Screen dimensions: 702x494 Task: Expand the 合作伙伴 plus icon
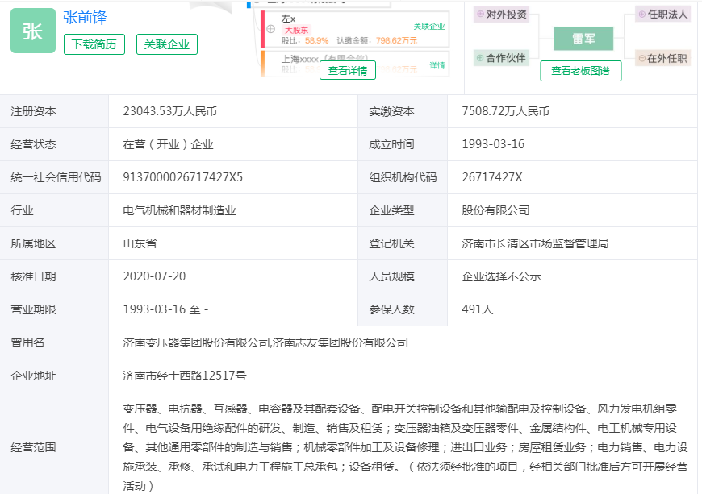point(479,58)
